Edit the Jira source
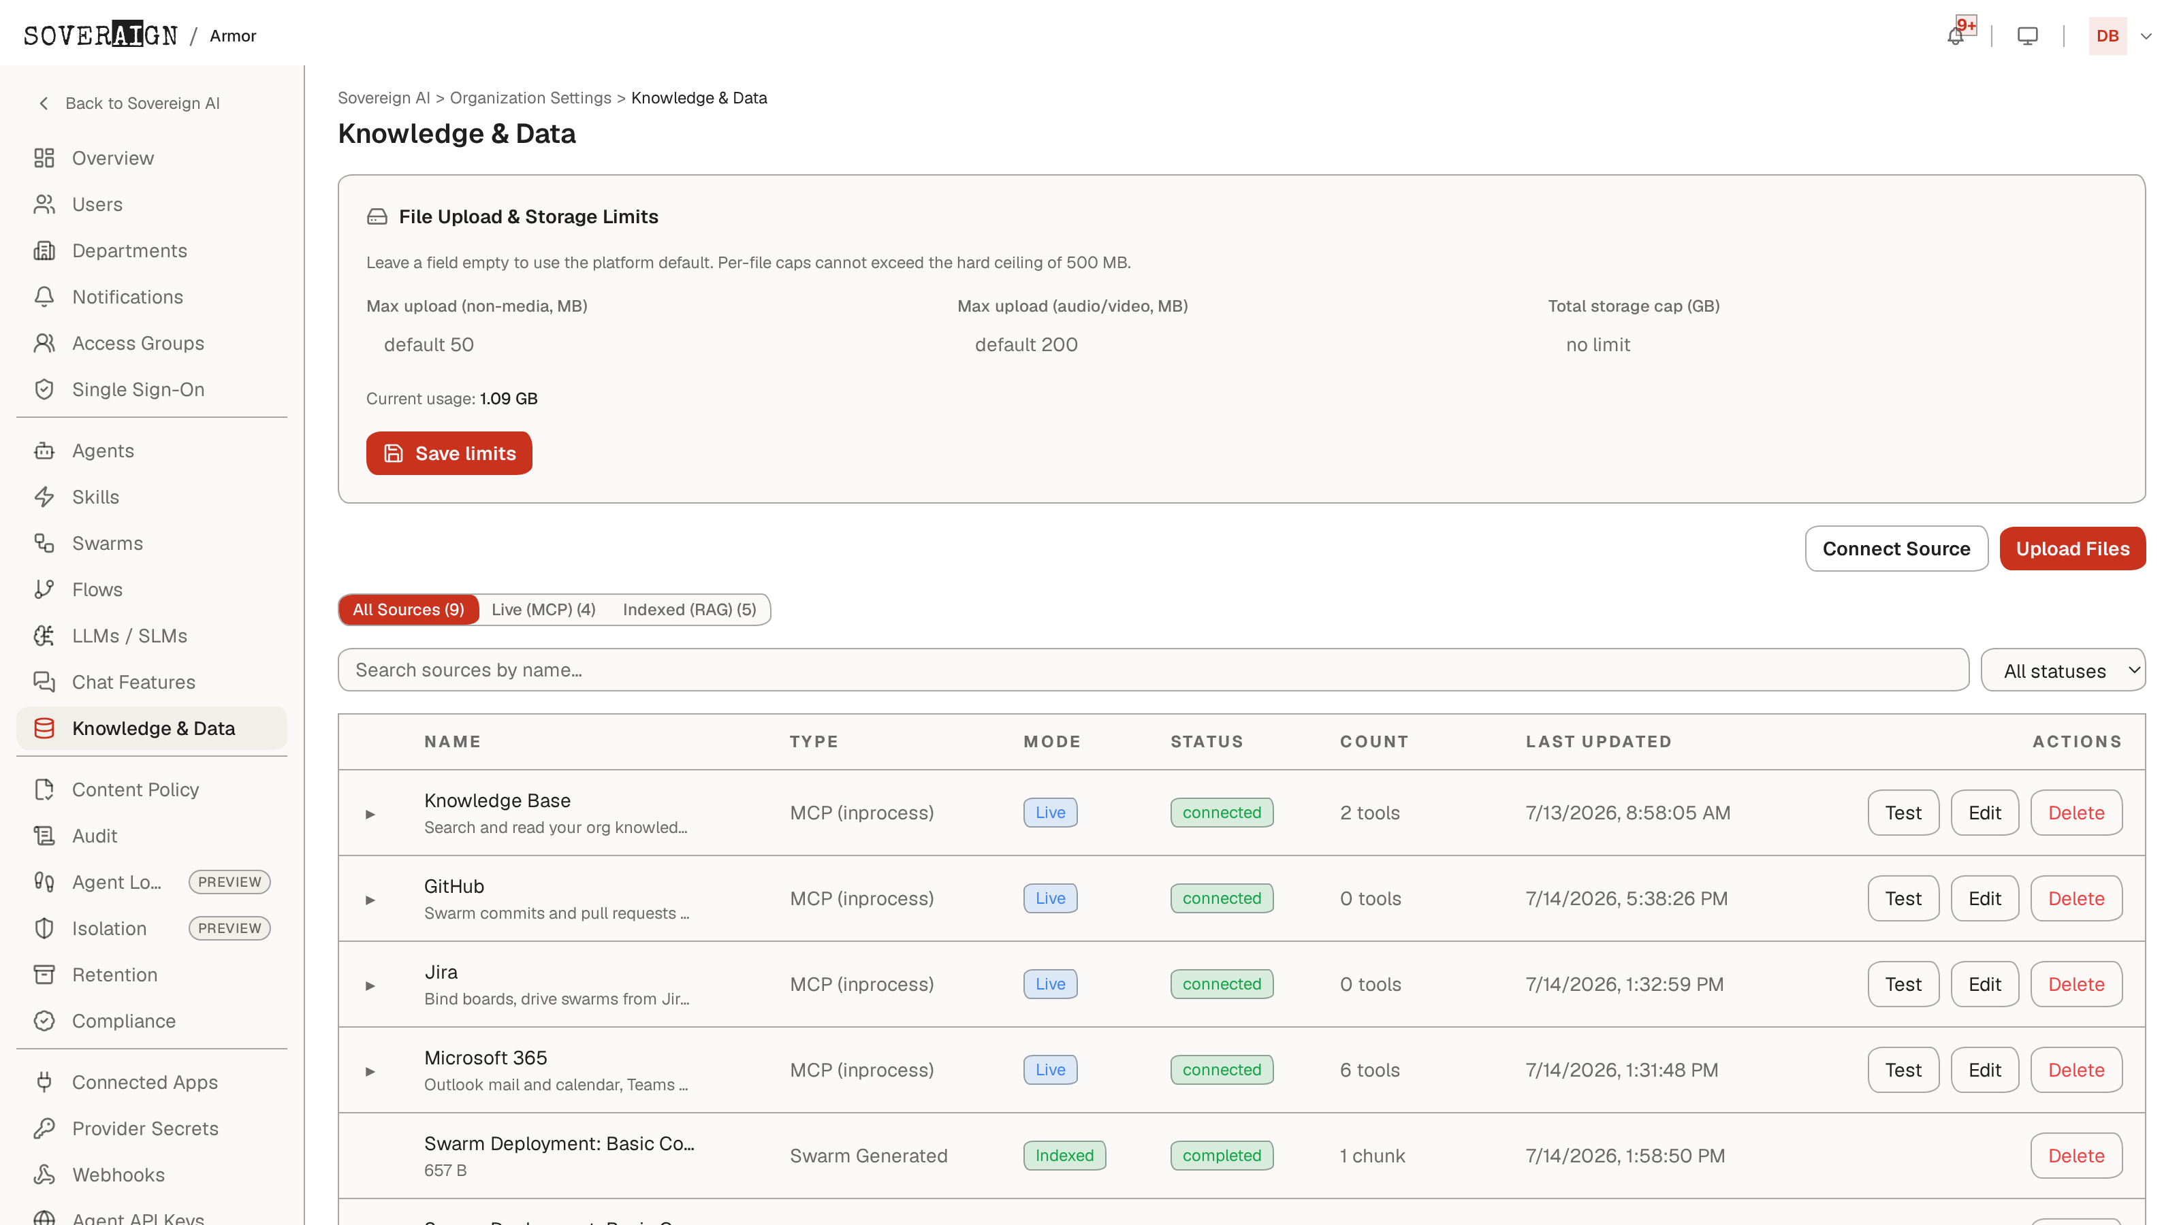The width and height of the screenshot is (2179, 1225). [1984, 984]
